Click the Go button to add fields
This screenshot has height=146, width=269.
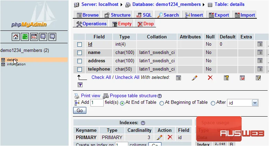pyautogui.click(x=80, y=110)
